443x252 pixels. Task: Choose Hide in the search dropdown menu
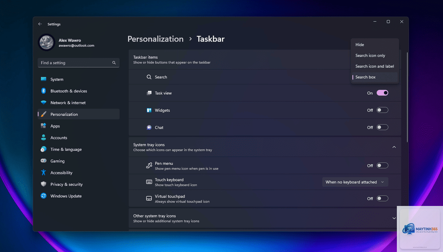click(375, 45)
